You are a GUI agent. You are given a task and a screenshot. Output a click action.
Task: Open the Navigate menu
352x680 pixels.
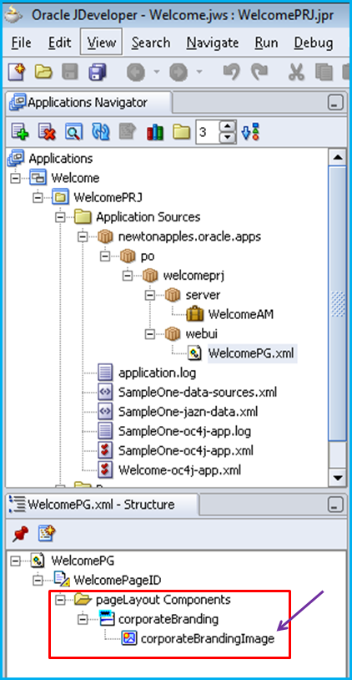coord(213,43)
